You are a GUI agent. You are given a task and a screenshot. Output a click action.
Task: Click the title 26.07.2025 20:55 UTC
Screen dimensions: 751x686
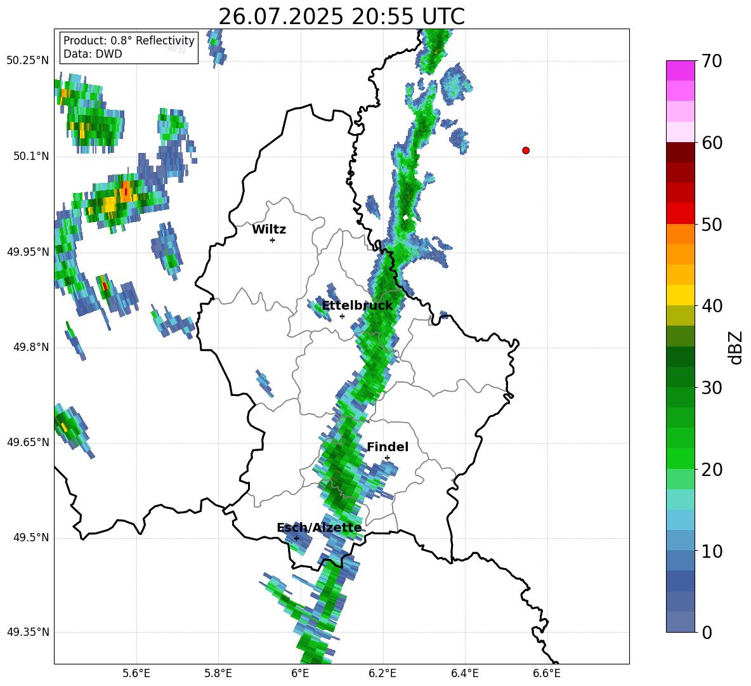pos(341,16)
